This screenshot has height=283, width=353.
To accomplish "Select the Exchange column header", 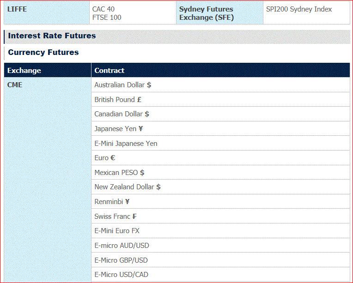I will 48,71.
